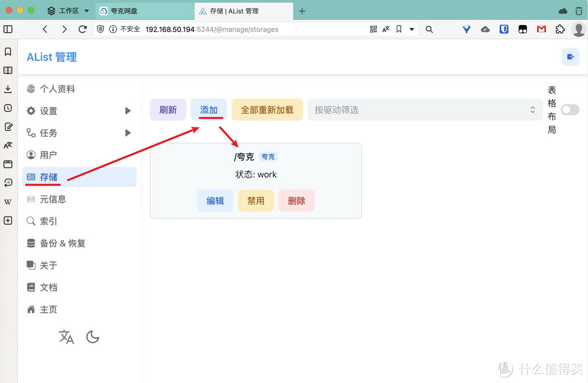Click the 编辑 button on 夸克 card
Image resolution: width=588 pixels, height=383 pixels.
click(215, 200)
